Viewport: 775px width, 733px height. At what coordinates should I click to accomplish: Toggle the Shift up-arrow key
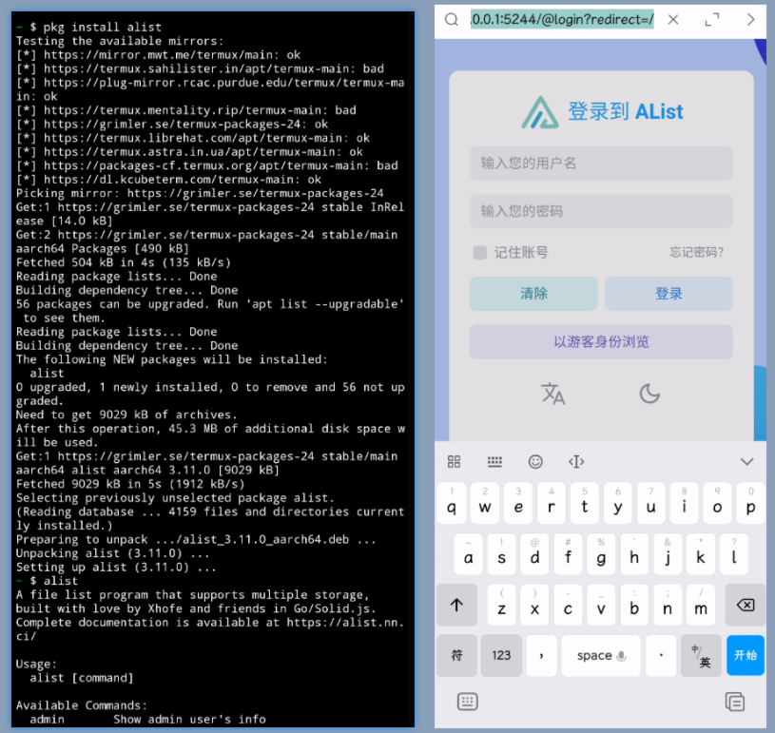click(456, 605)
